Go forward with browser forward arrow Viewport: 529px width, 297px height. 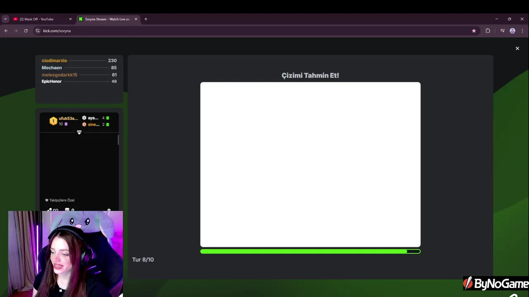[x=16, y=31]
